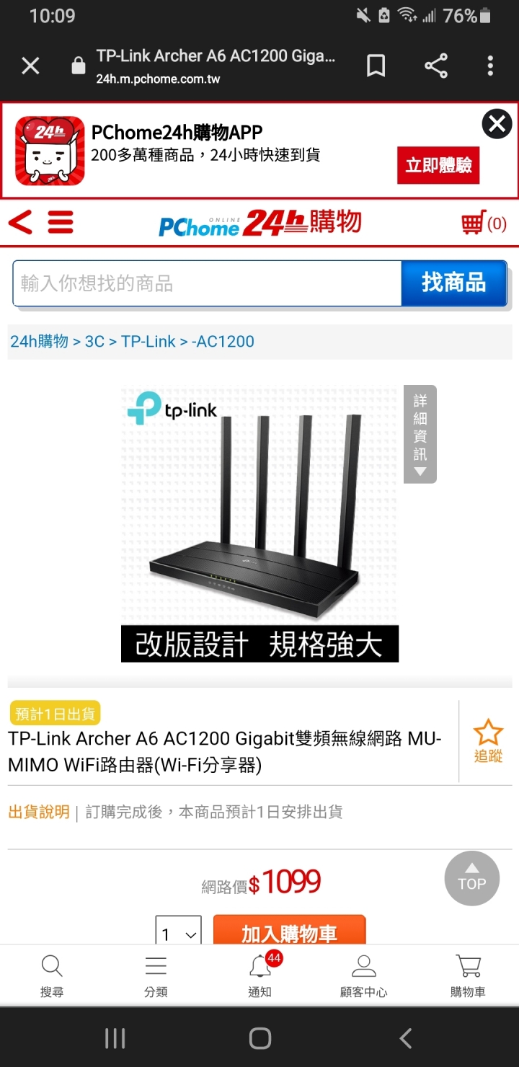Toggle the 追蹤 star to follow product
Screen dimensions: 519x1067
[488, 741]
